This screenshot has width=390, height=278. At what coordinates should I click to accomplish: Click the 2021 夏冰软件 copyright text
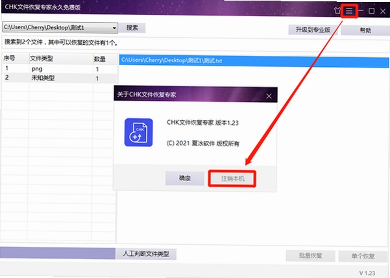pyautogui.click(x=203, y=144)
